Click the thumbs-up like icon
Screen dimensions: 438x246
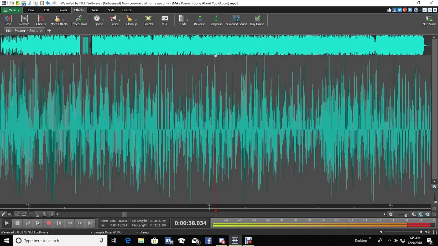coord(389,10)
